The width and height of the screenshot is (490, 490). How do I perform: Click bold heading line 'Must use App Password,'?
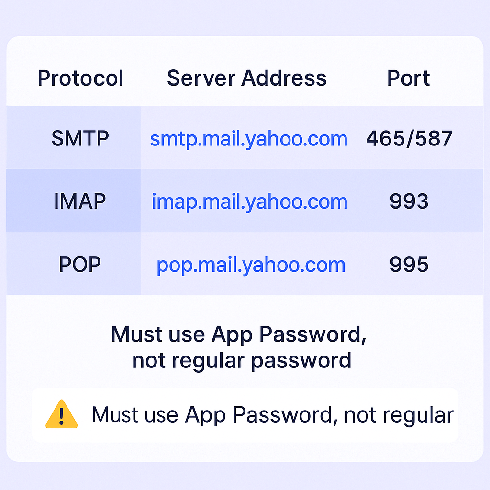point(238,334)
